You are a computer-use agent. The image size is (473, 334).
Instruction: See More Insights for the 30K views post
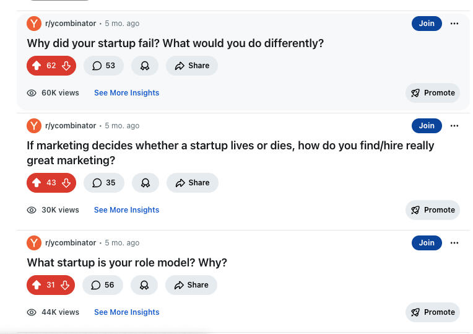126,210
